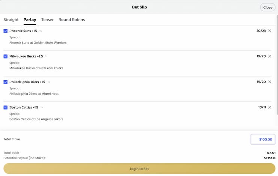Uncheck the Phoenix Suns +1.5 checkbox
This screenshot has height=176, width=278.
click(x=6, y=31)
